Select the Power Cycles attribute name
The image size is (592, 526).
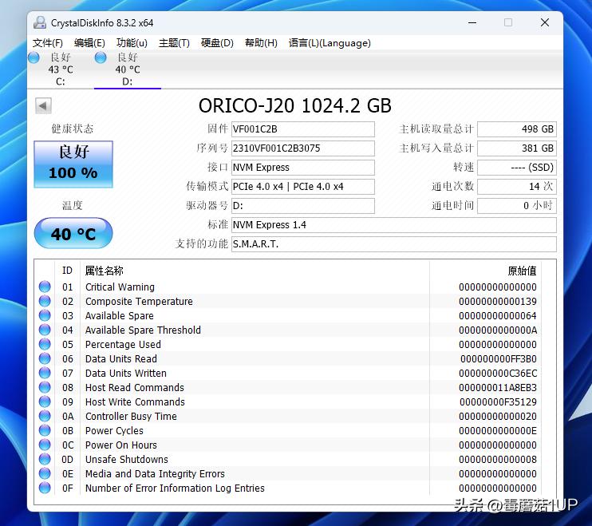click(114, 430)
